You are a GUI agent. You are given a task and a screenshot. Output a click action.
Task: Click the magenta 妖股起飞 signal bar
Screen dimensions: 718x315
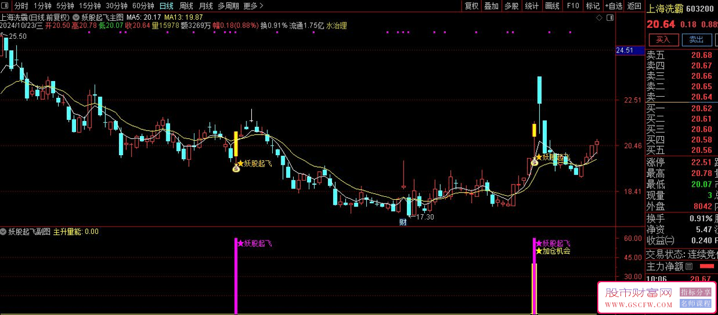(x=236, y=276)
